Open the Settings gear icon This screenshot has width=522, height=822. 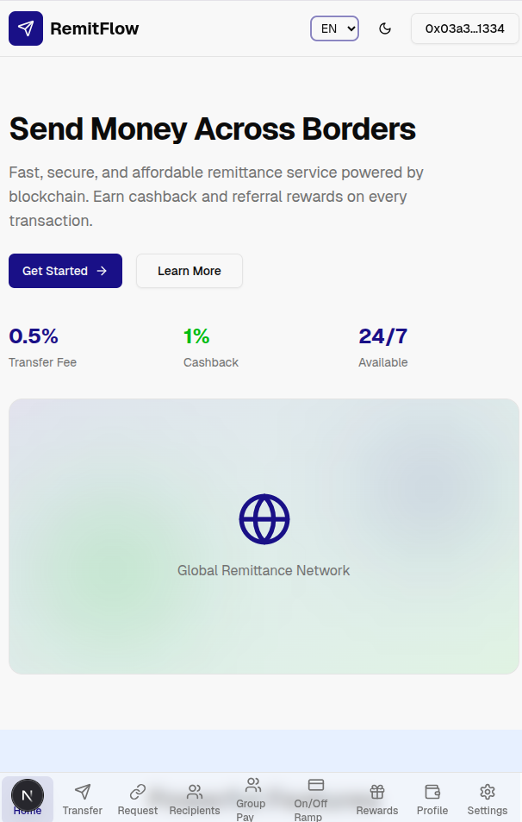pyautogui.click(x=488, y=791)
